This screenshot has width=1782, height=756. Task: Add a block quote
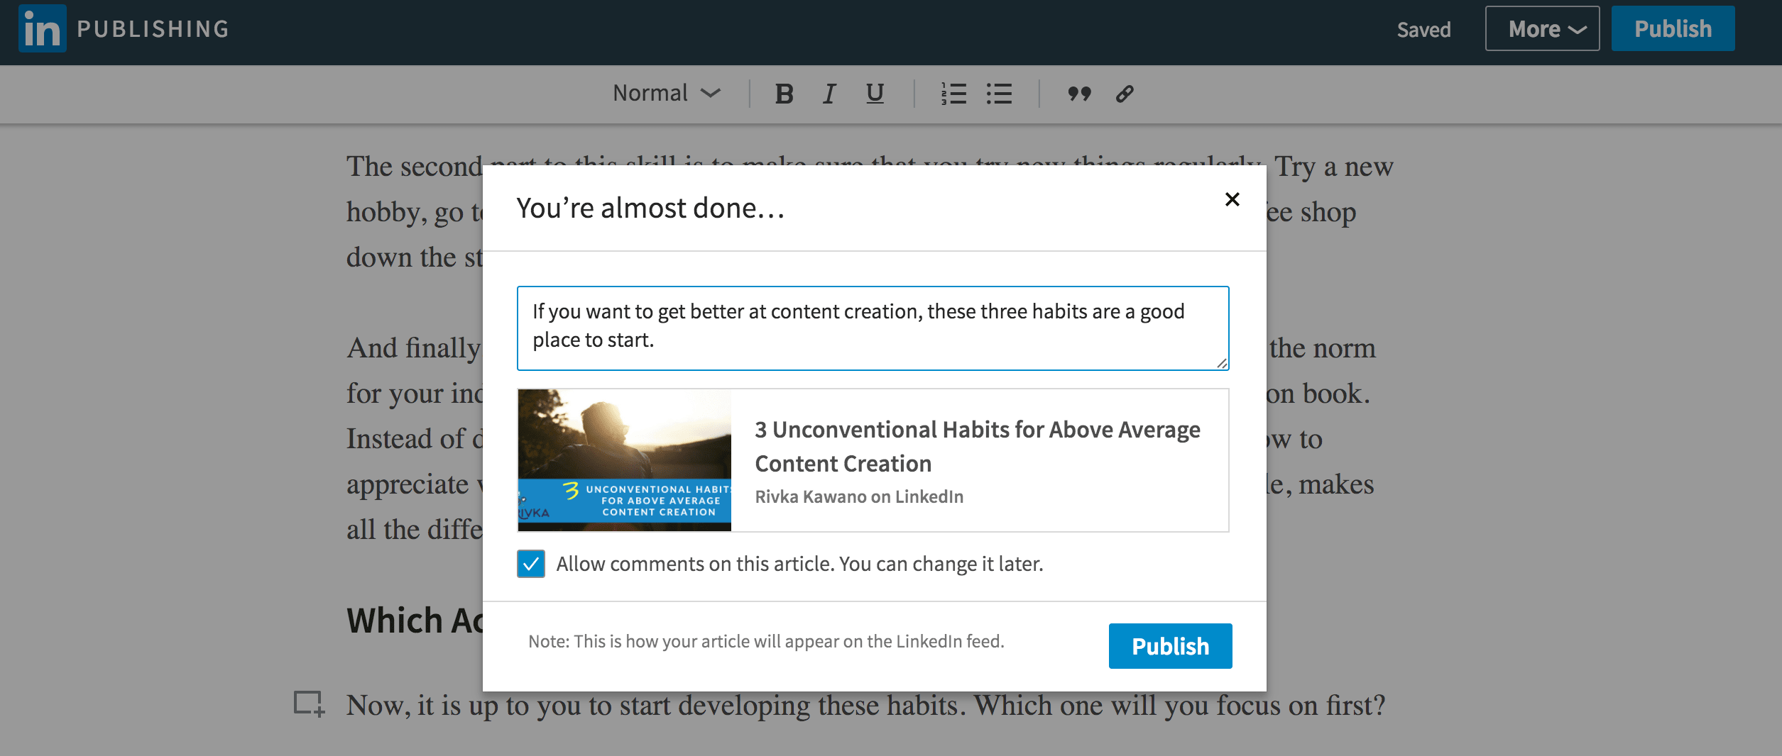(1079, 94)
